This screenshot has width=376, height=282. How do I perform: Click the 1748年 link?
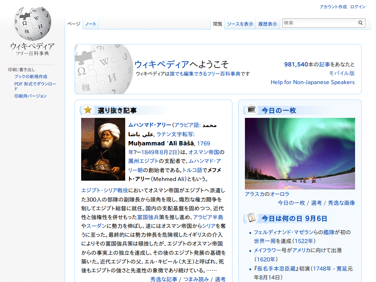[x=322, y=268]
